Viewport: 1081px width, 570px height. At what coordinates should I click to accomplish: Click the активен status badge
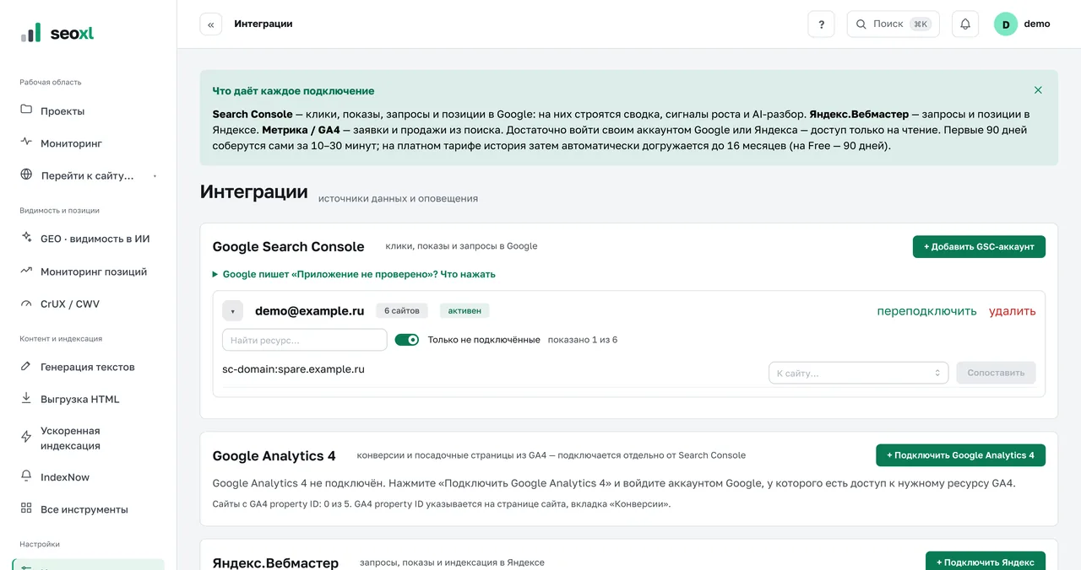pyautogui.click(x=464, y=311)
